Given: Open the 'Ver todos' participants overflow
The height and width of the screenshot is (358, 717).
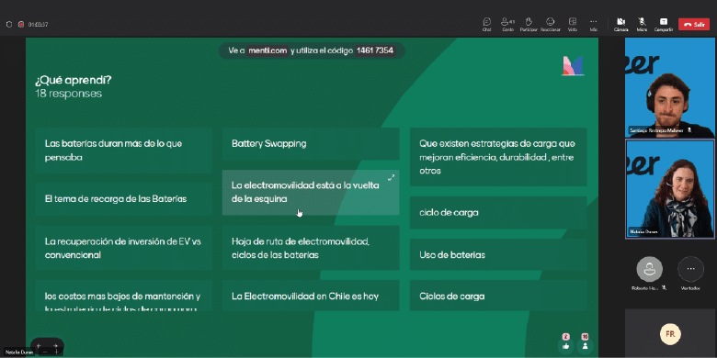Looking at the screenshot, I should click(x=690, y=269).
